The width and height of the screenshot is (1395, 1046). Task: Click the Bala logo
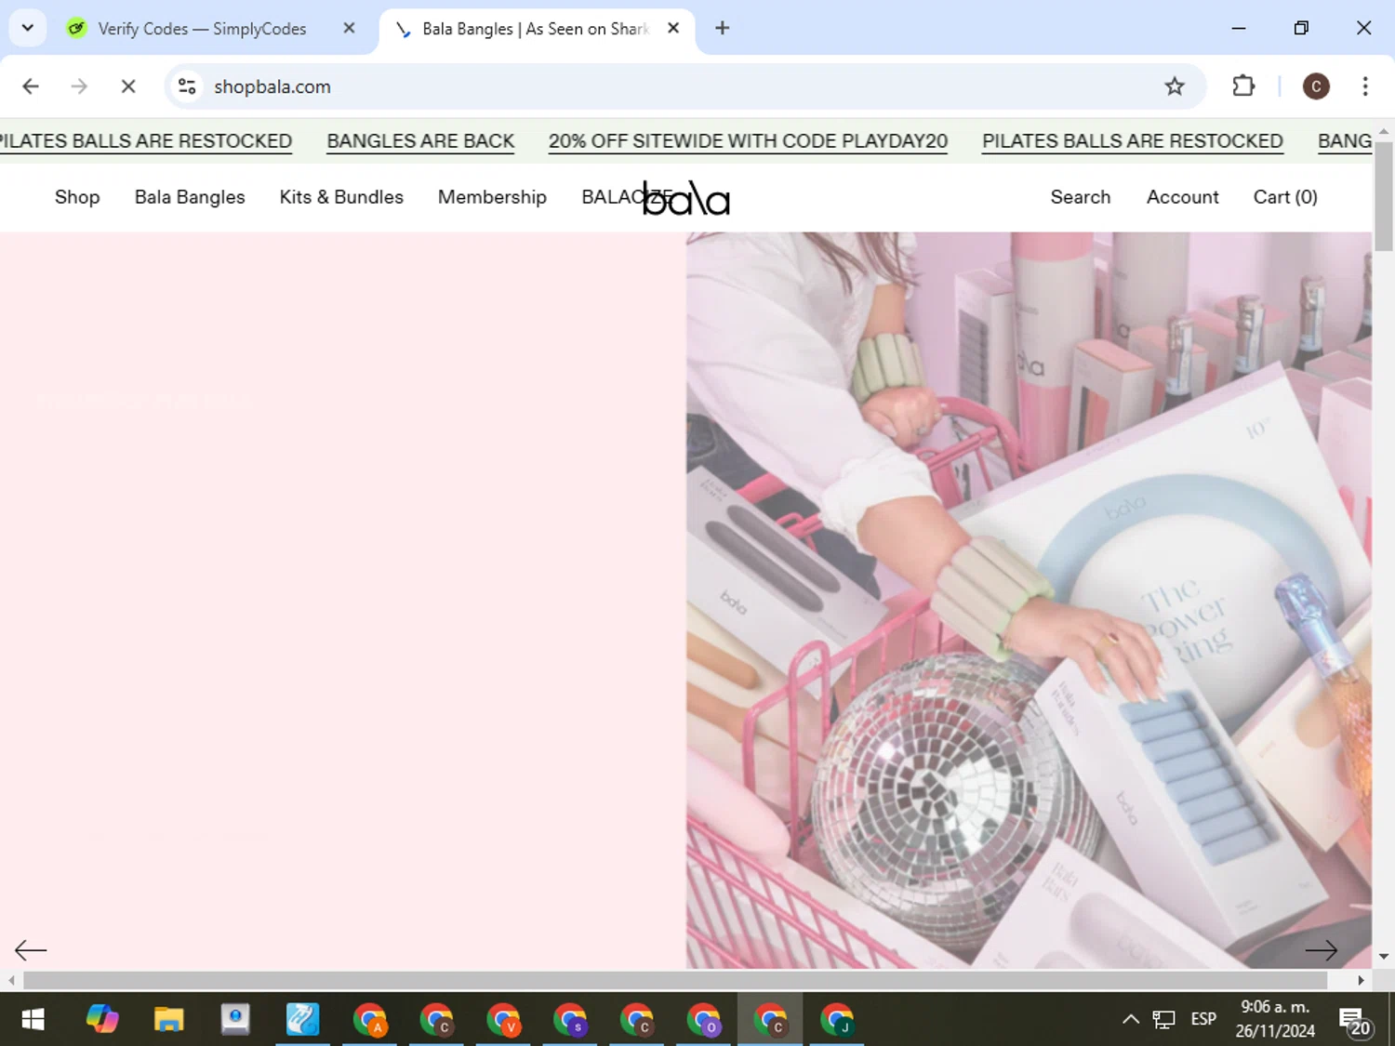click(686, 198)
